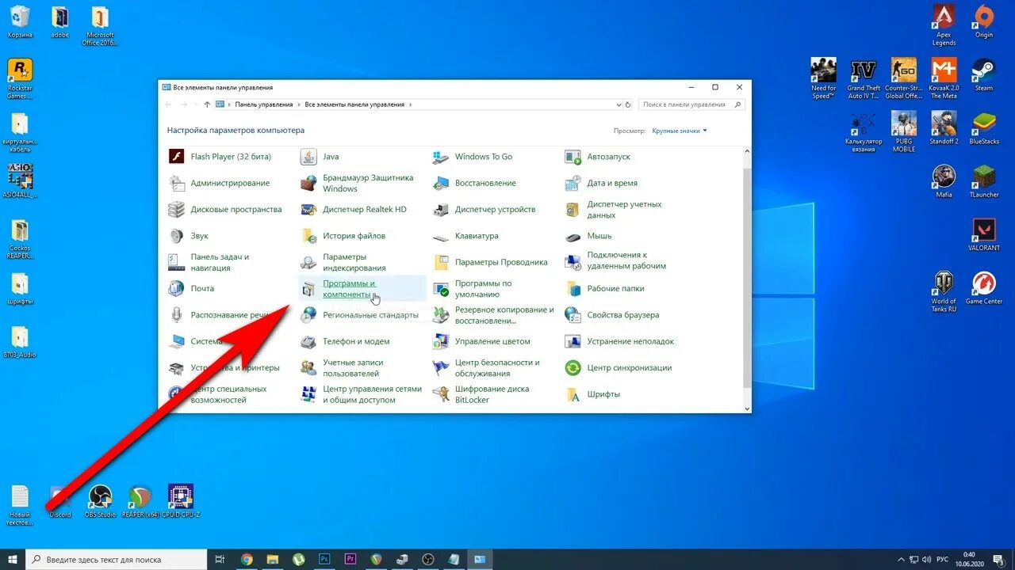This screenshot has width=1015, height=570.
Task: Select the Origin desktop shortcut
Action: pos(983,21)
